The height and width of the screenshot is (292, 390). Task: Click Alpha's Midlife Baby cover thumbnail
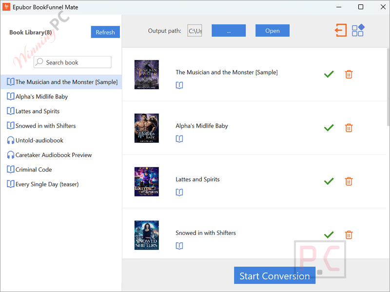[x=147, y=128]
